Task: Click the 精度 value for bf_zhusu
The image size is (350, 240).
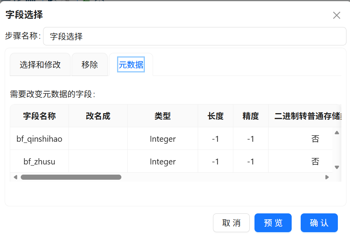Action: tap(251, 161)
